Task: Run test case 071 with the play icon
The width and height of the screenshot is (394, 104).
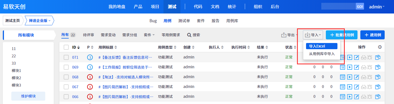Action: click(350, 57)
